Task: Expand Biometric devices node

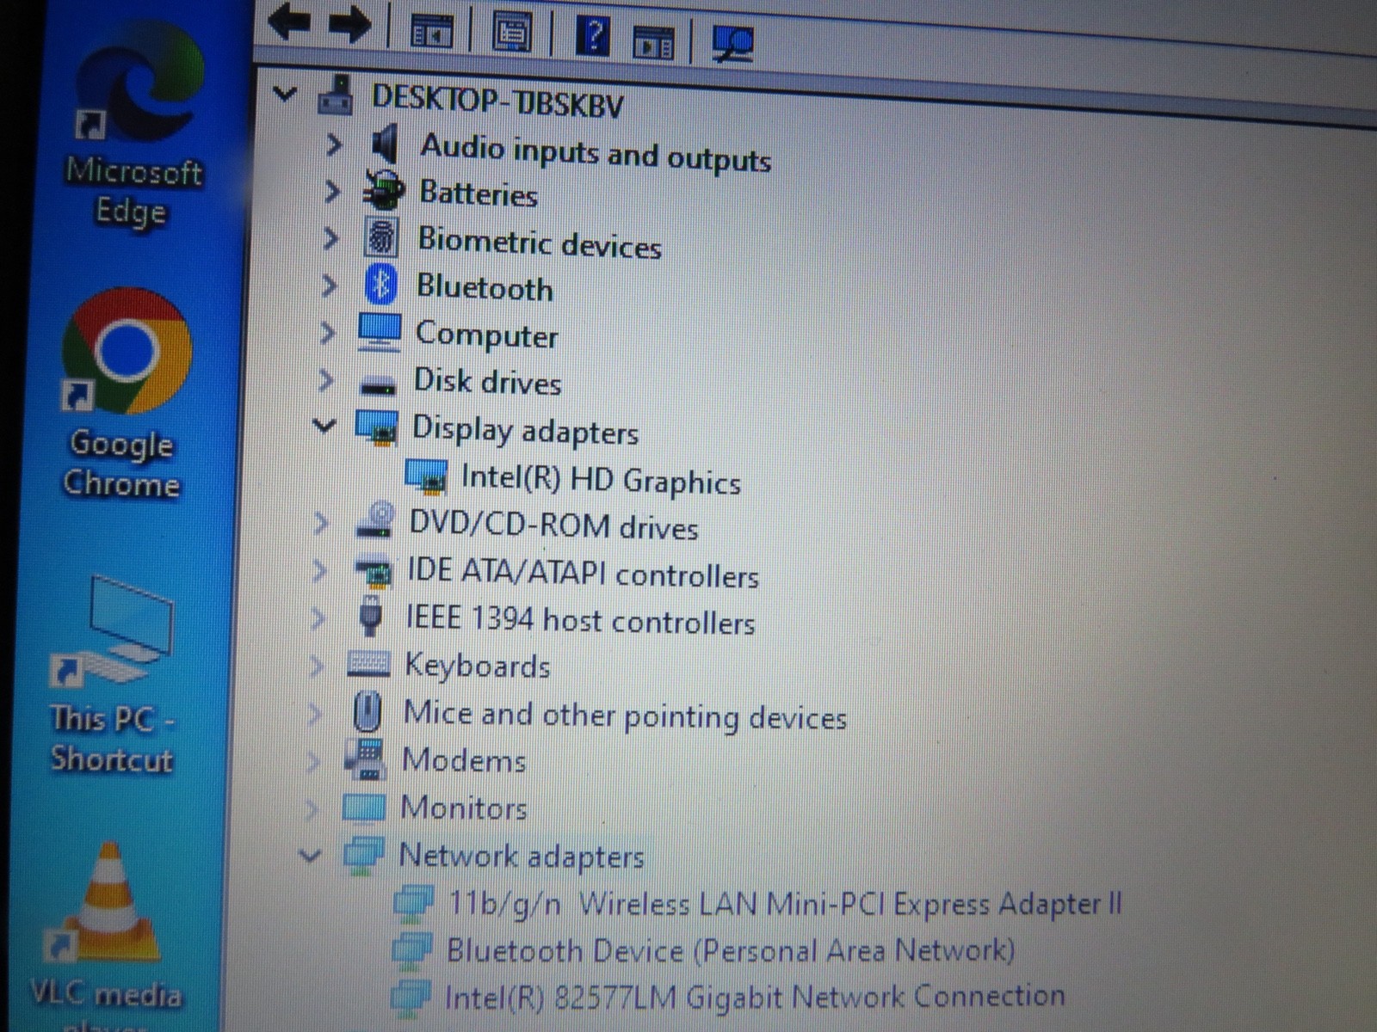Action: click(x=330, y=237)
